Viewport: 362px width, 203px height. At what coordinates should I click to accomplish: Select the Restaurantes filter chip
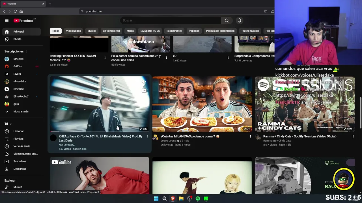click(174, 31)
